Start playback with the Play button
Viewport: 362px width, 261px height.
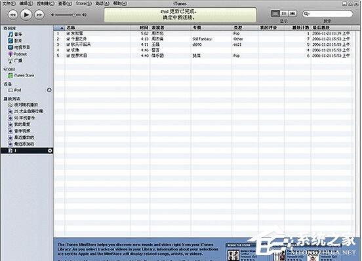(26, 15)
